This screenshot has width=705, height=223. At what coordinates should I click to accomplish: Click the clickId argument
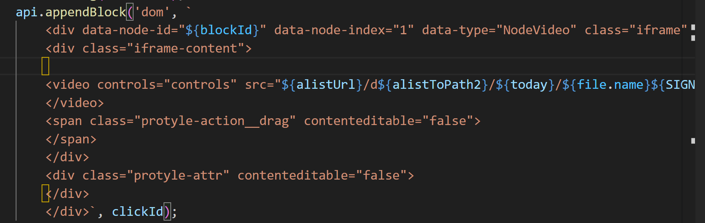click(138, 212)
